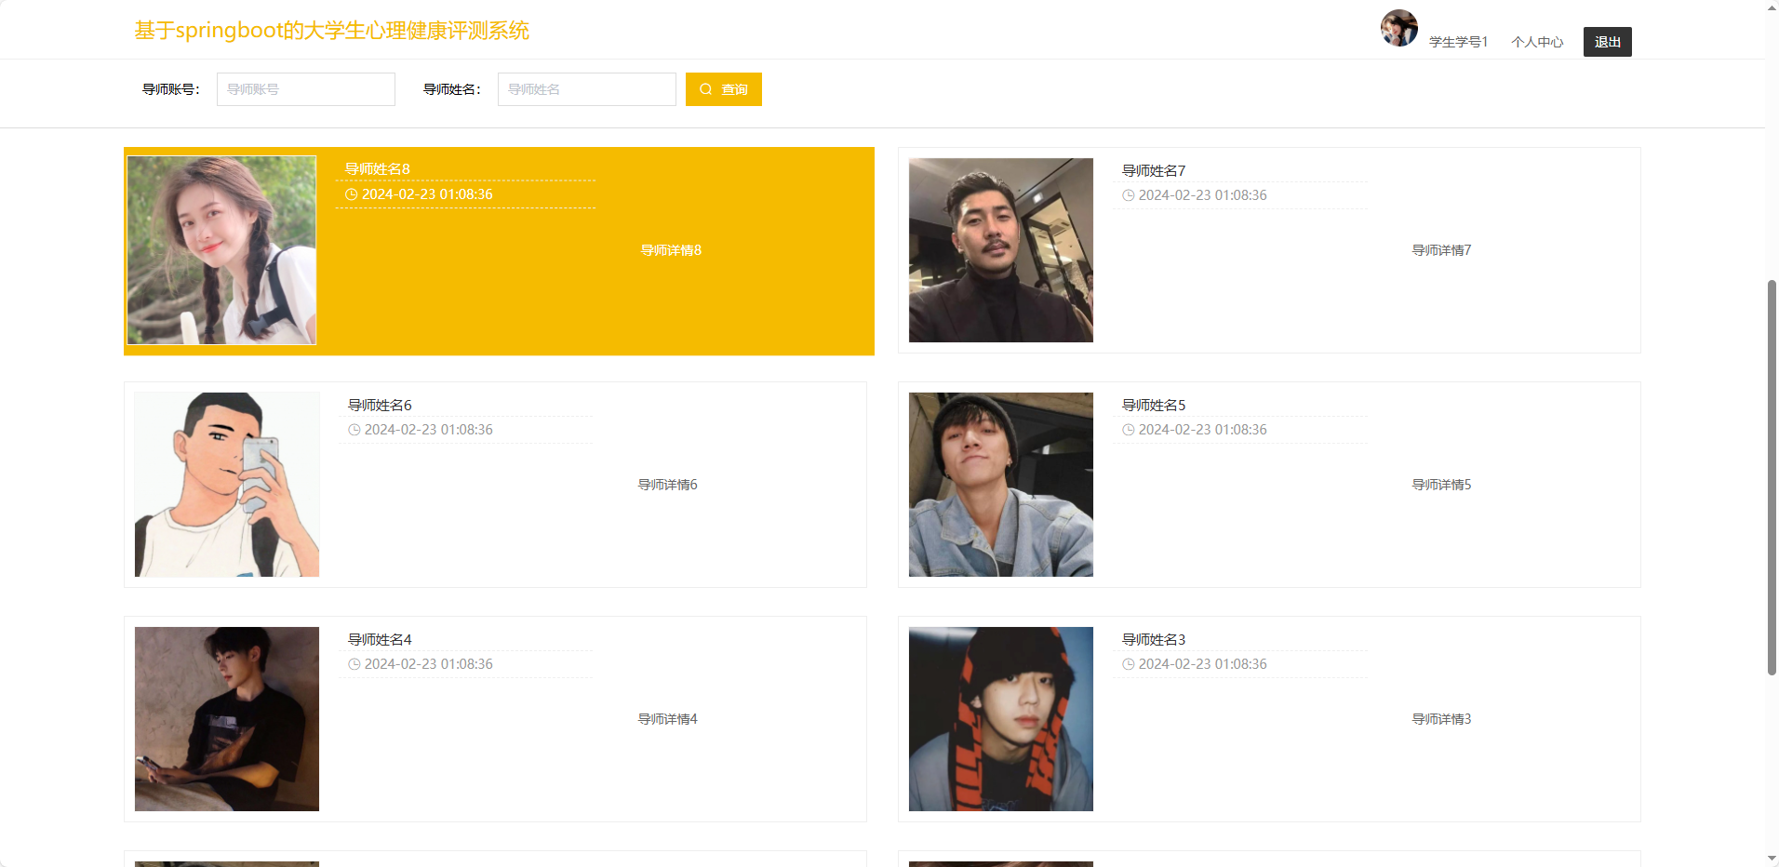Click the 查询 search button

[724, 89]
